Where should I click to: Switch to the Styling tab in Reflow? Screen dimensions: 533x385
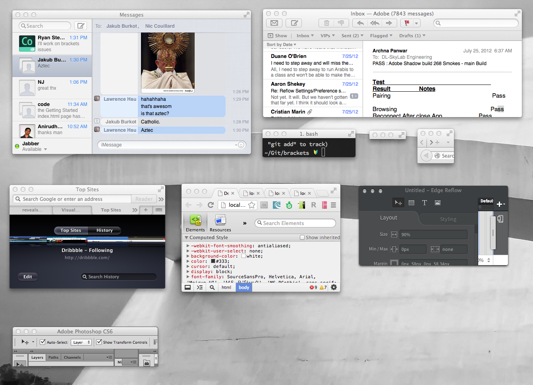coord(448,219)
